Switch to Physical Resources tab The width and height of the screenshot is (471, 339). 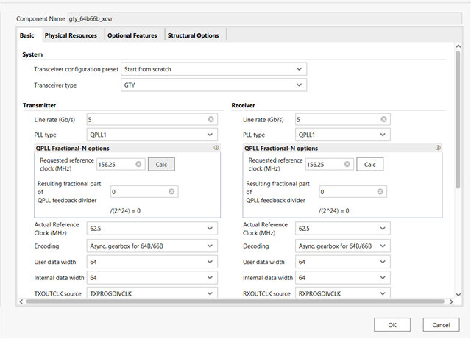coord(71,35)
